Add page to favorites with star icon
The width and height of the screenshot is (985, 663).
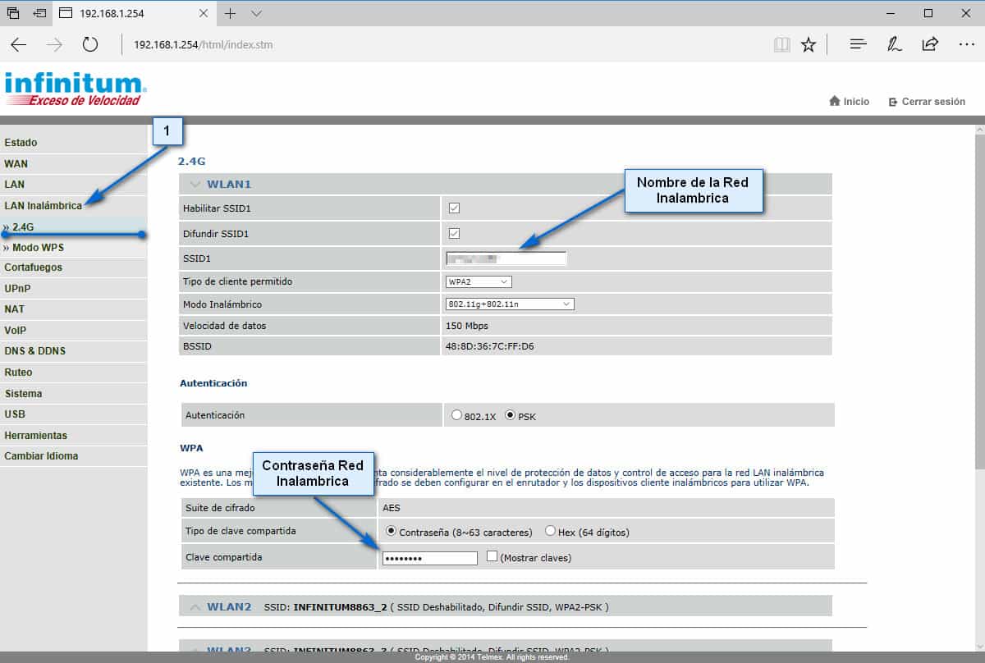(809, 44)
